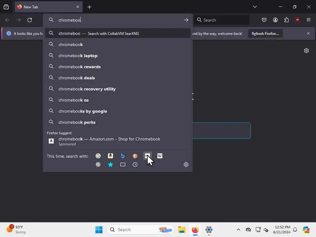
Task: Open the uBlock Origin extension
Action: tap(297, 20)
